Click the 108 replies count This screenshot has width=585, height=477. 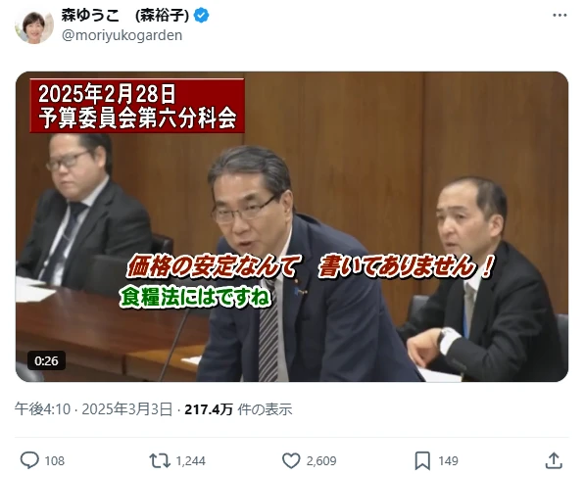click(55, 461)
